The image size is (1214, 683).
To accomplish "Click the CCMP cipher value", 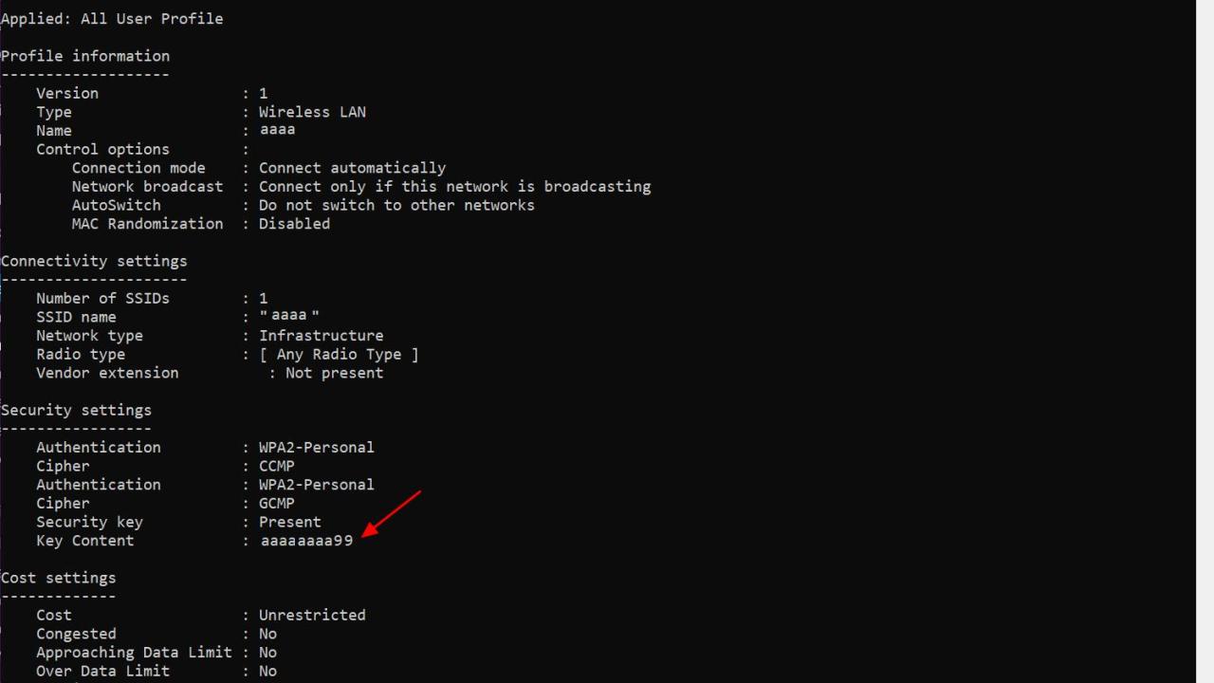I will point(277,466).
